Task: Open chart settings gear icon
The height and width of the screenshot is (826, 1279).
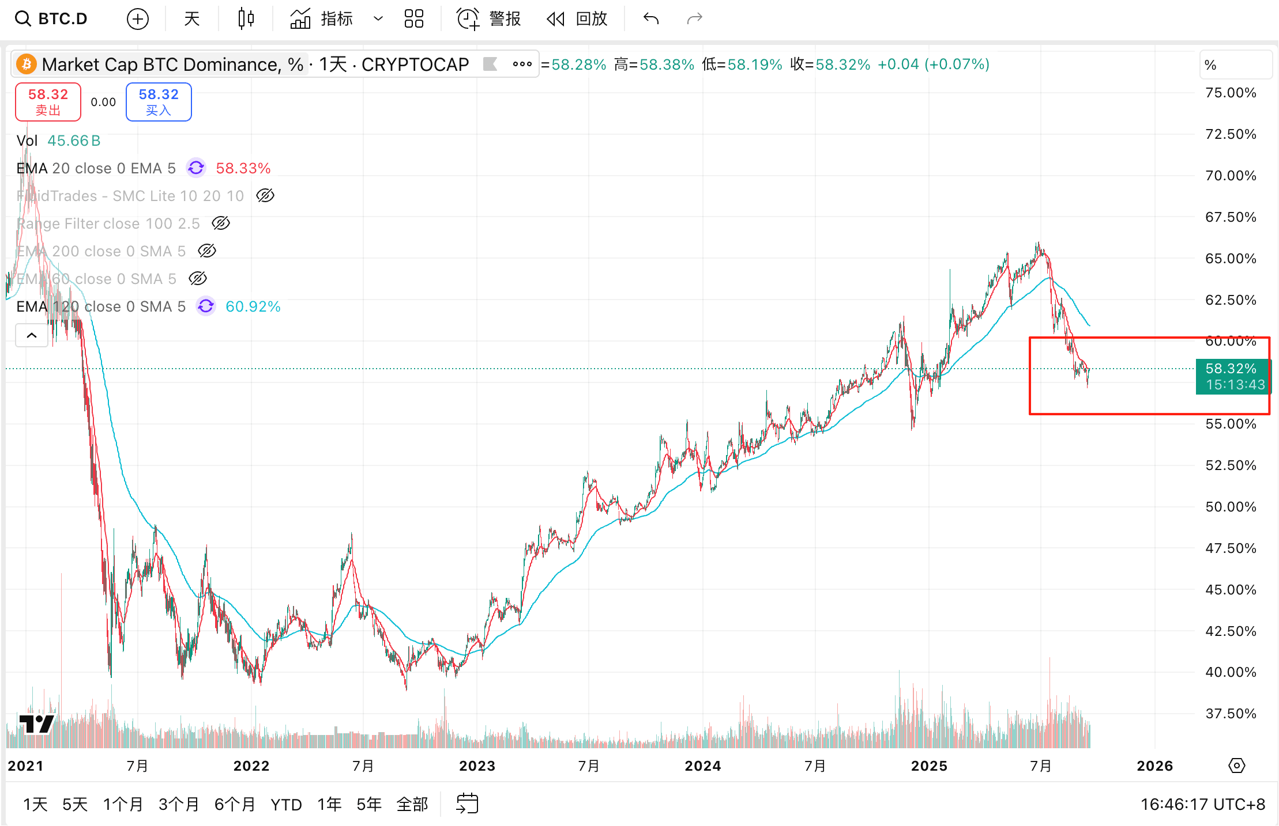Action: tap(1236, 766)
